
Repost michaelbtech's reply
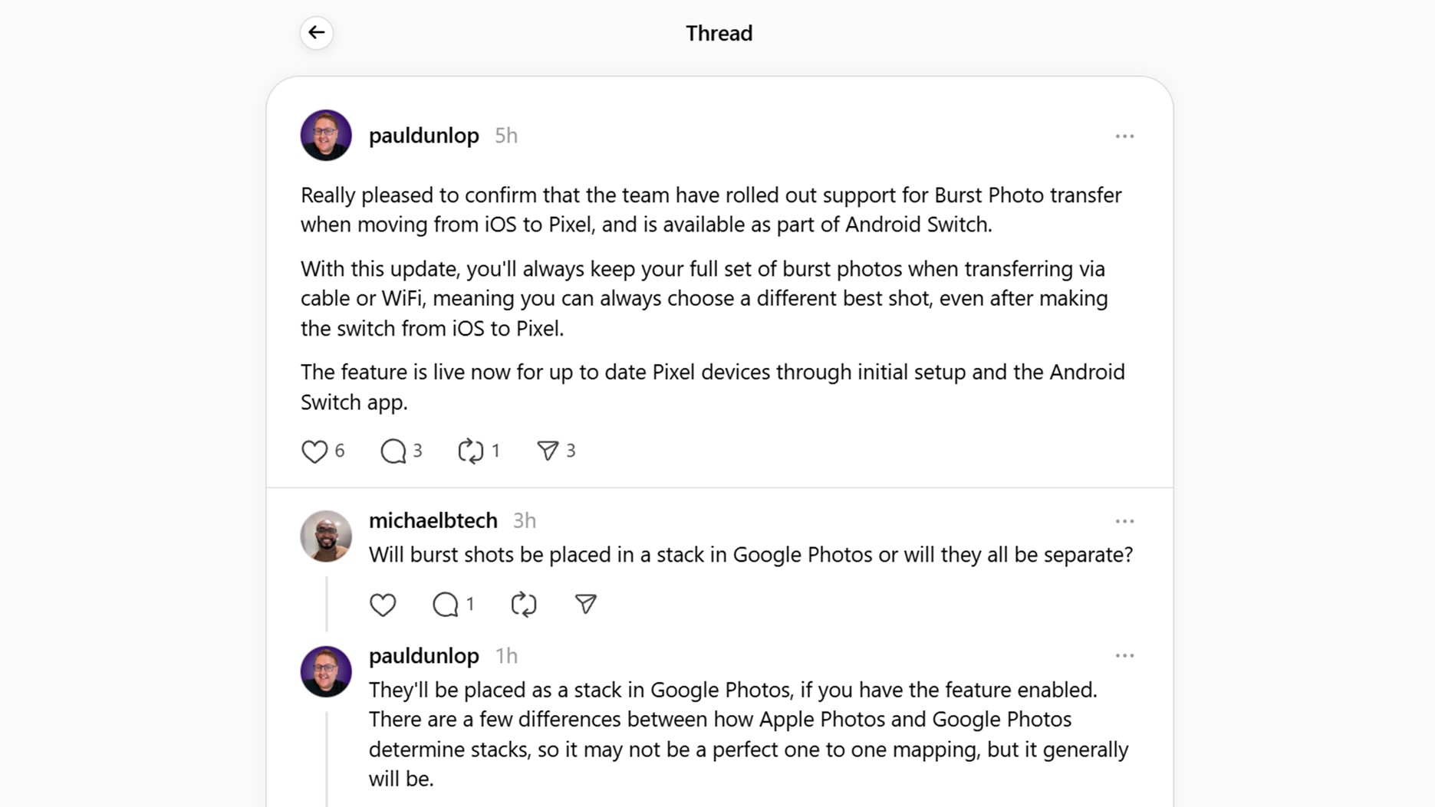tap(524, 605)
